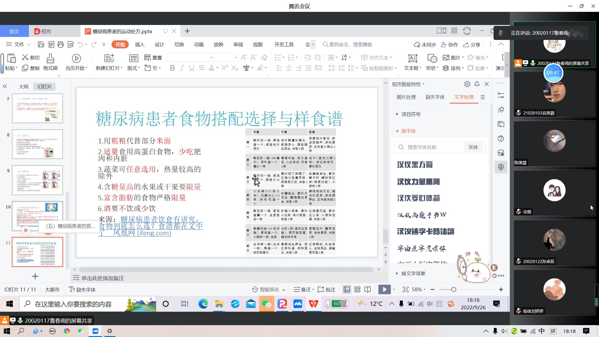Open the font size combo box

(x=226, y=57)
